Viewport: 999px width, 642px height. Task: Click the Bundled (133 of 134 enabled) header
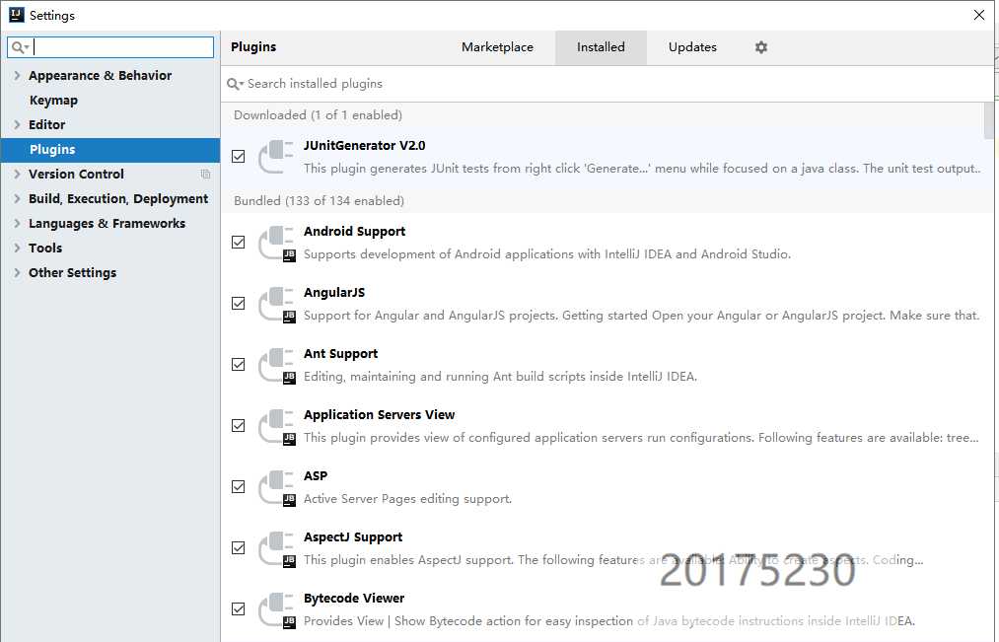(x=320, y=201)
